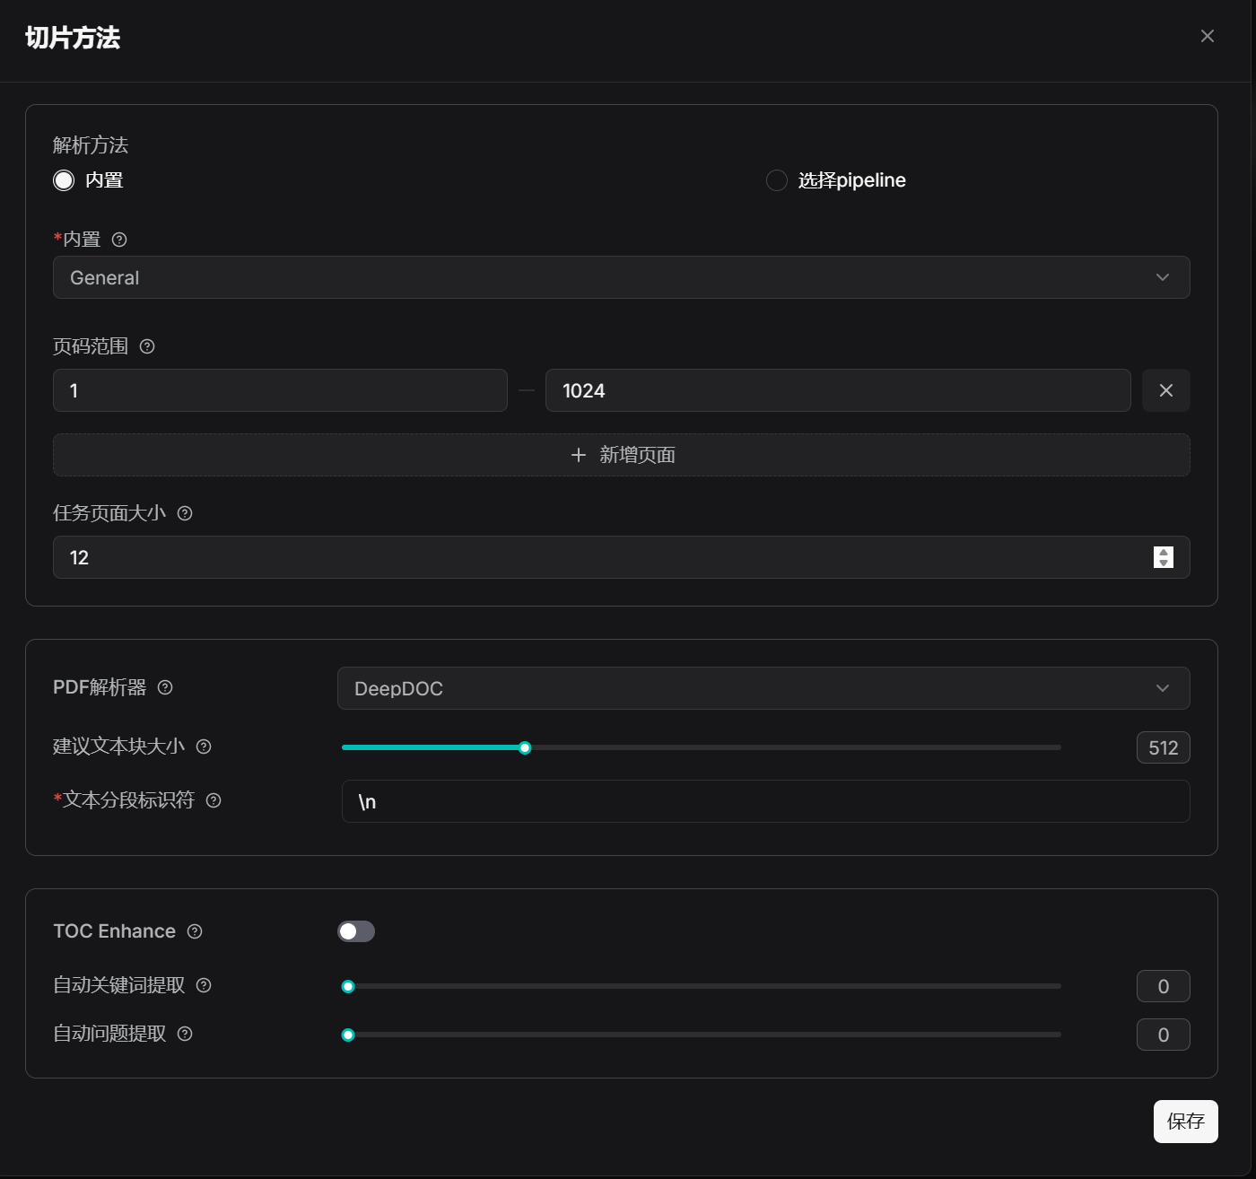Screen dimensions: 1256x1179
Task: Click the page range start field with 1
Action: pos(280,390)
